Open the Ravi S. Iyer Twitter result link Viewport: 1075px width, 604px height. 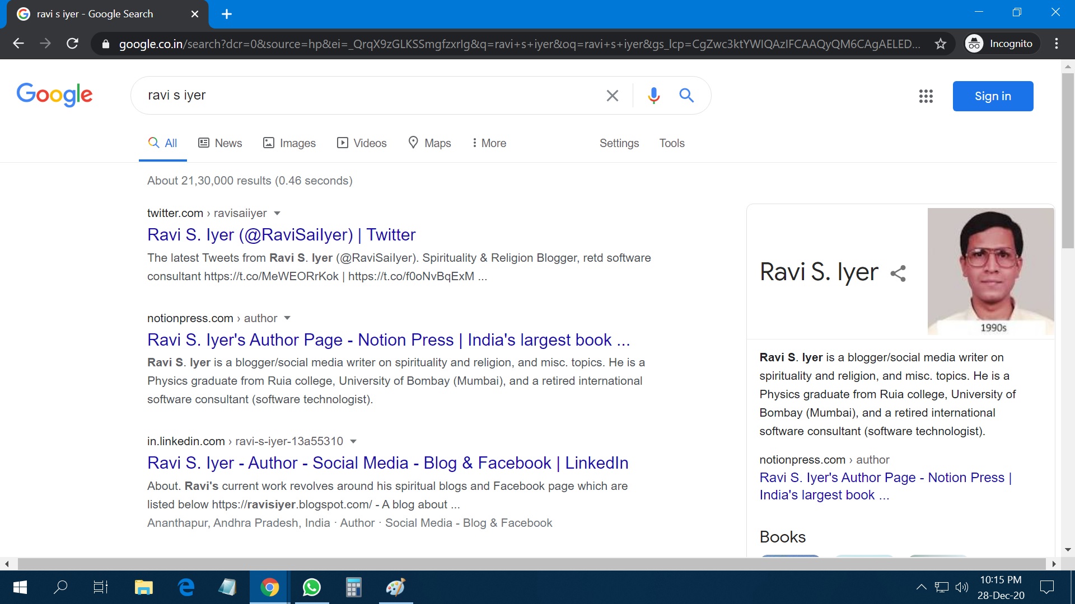(281, 234)
